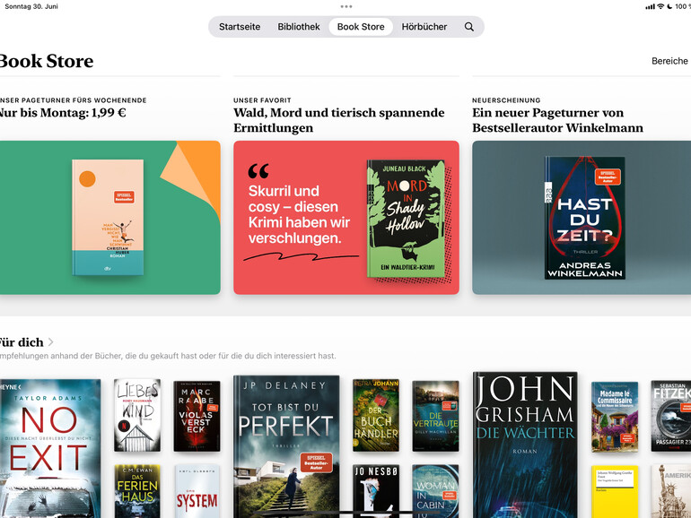Tap the label 'UNSER FAVORIT'
This screenshot has height=518, width=691.
(262, 100)
